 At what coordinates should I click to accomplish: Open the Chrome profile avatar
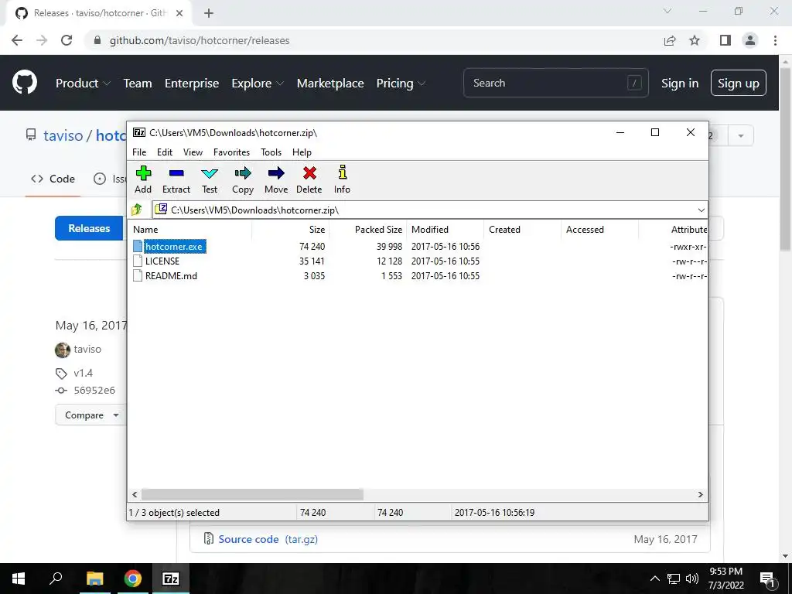pos(750,40)
